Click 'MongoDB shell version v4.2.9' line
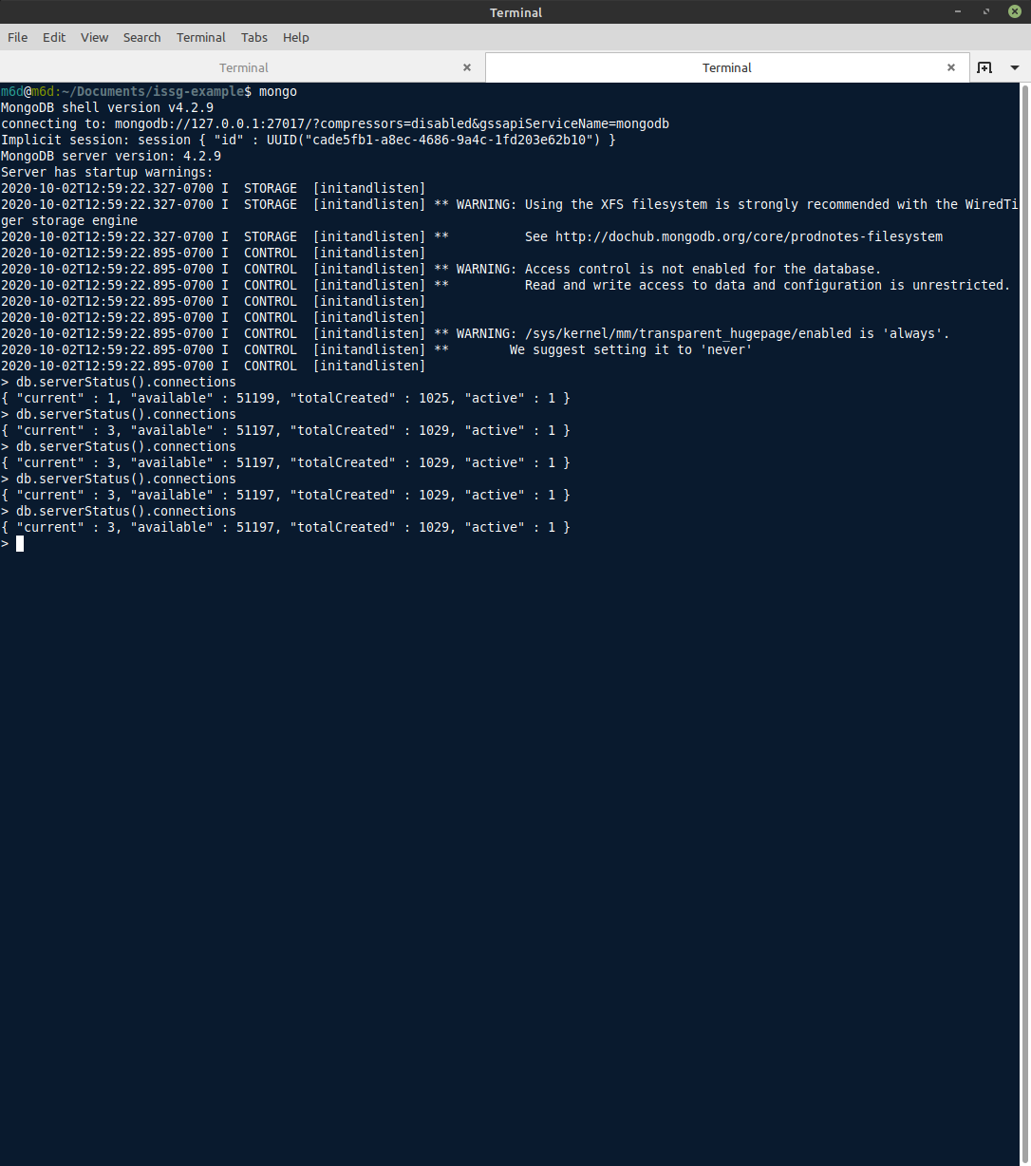The image size is (1031, 1166). coord(107,107)
